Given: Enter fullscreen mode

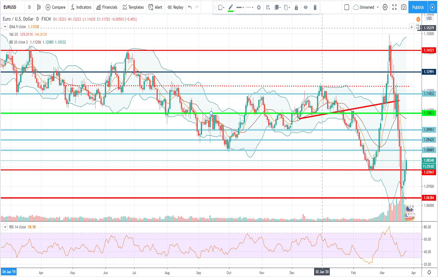Looking at the screenshot, I should click(x=394, y=7).
